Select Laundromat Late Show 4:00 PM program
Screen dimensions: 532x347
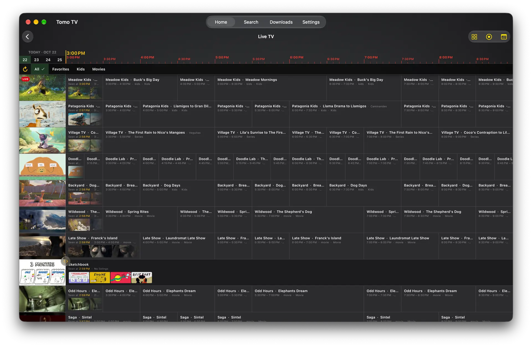point(177,246)
